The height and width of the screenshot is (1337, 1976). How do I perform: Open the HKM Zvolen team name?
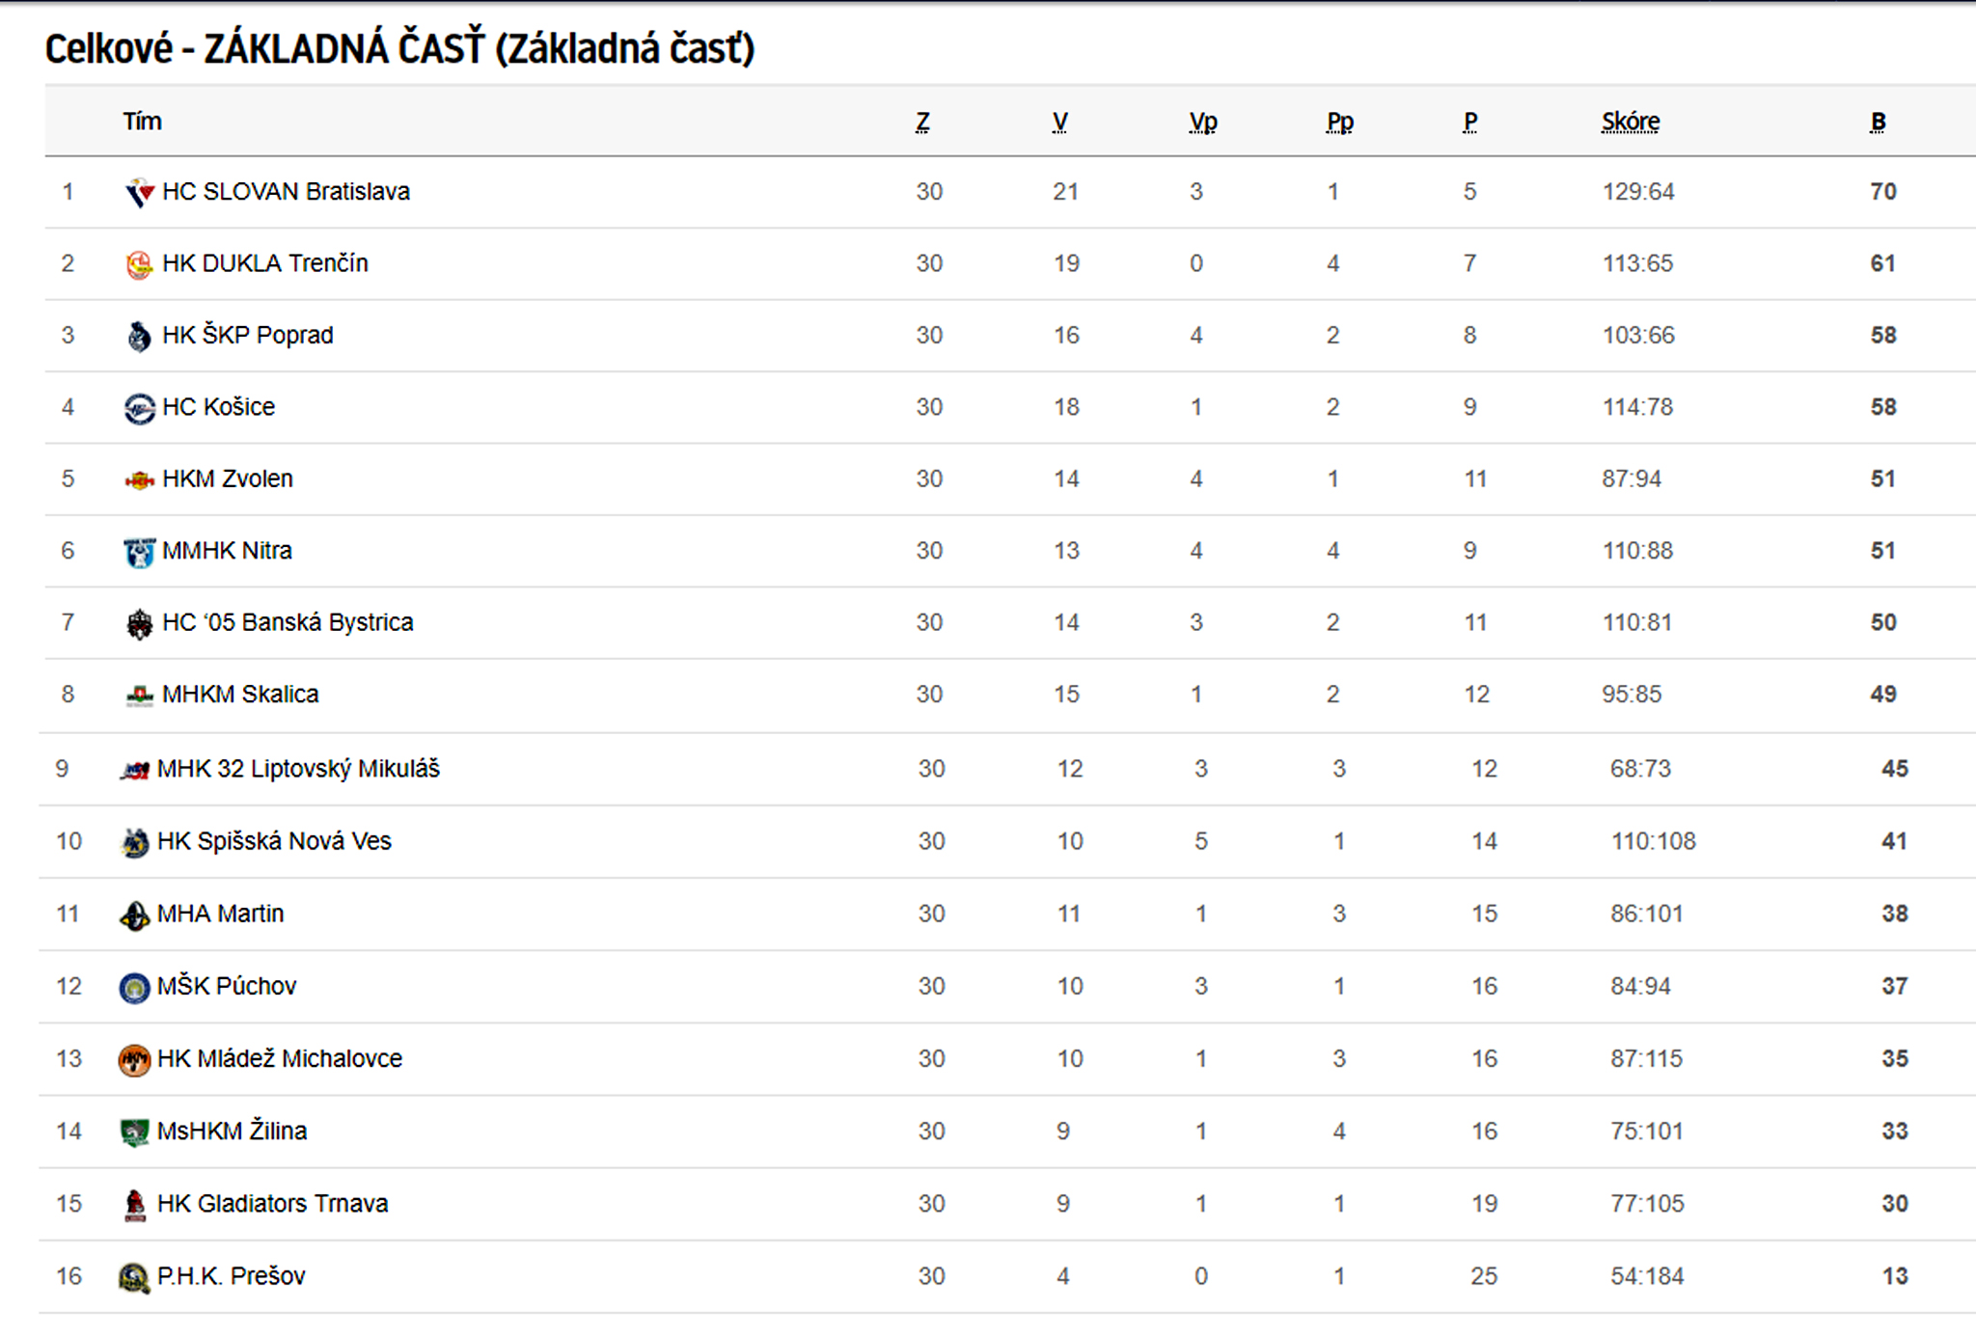228,478
